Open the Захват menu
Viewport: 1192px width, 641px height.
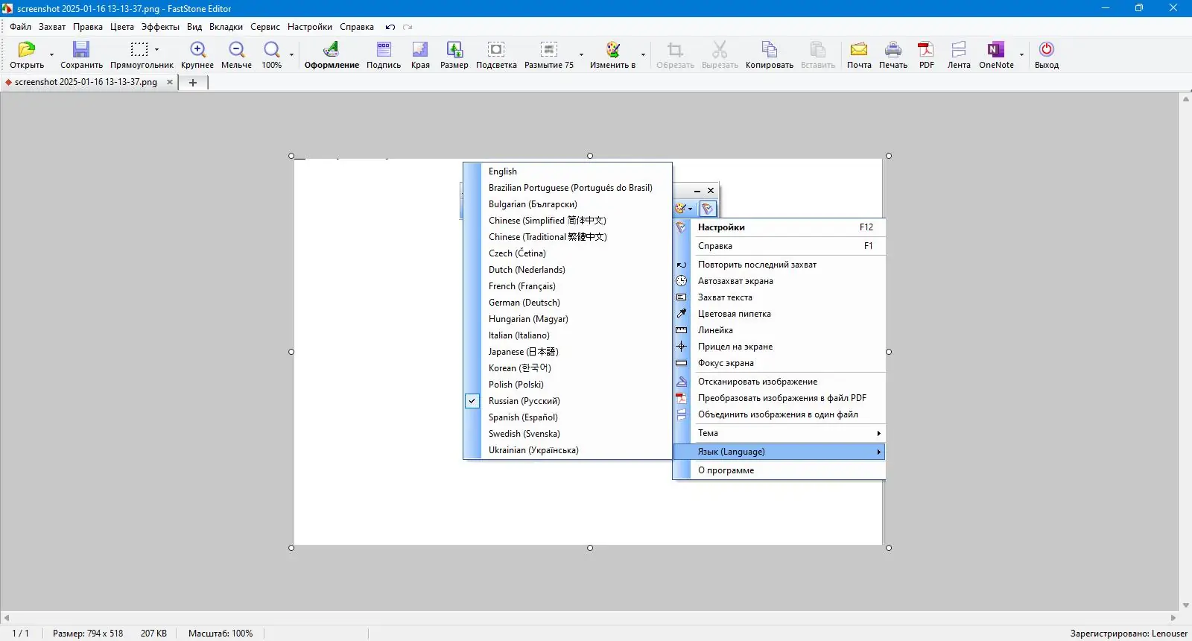tap(52, 27)
